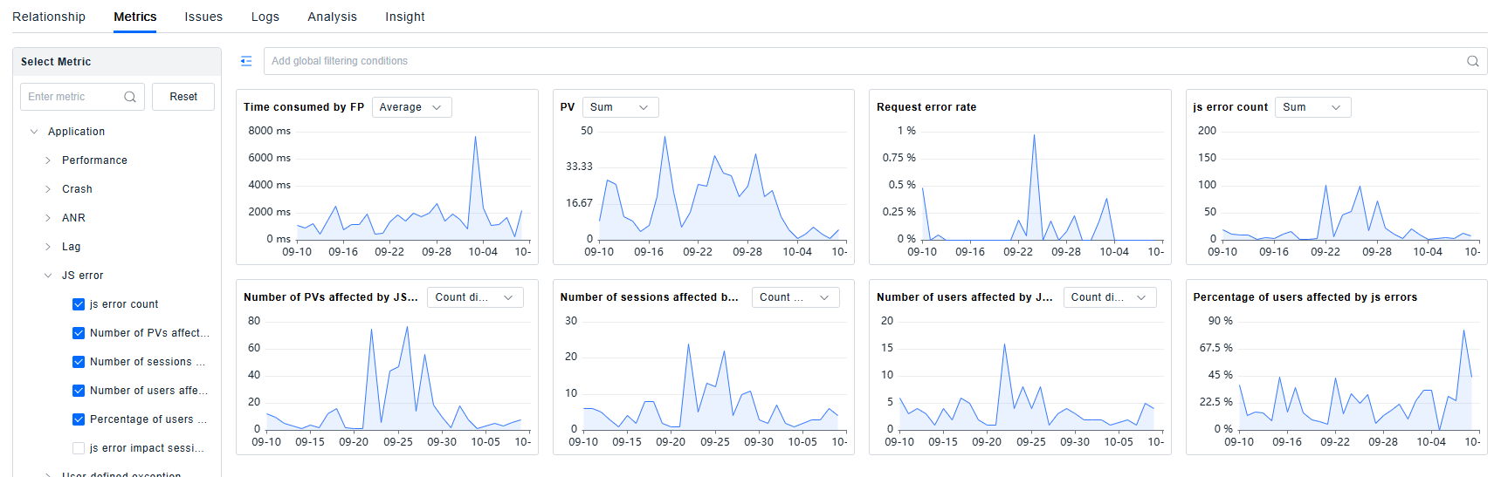Open the Sum dropdown on PV chart
Viewport: 1501px width, 477px height.
[619, 107]
